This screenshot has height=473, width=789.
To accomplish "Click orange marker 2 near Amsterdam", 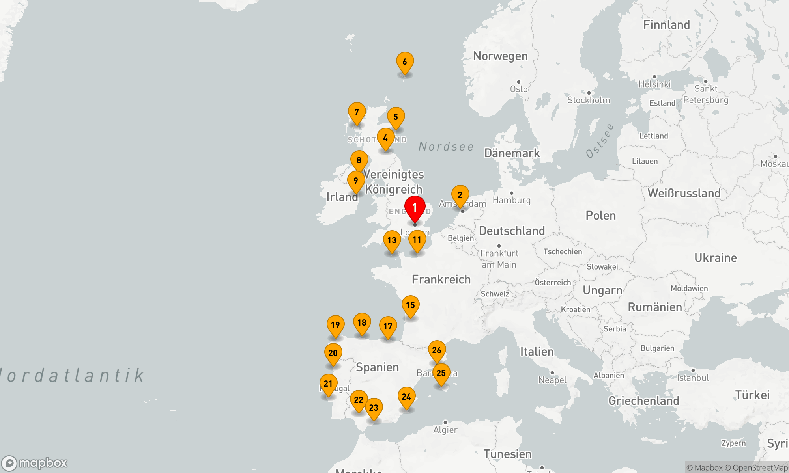I will 460,195.
